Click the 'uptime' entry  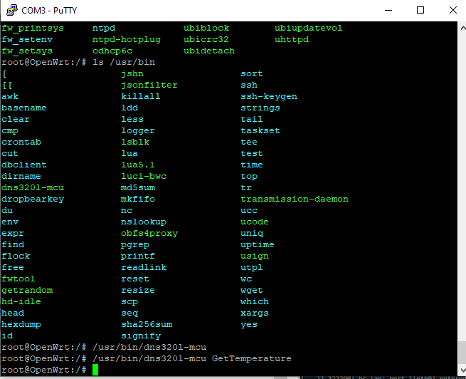[257, 245]
